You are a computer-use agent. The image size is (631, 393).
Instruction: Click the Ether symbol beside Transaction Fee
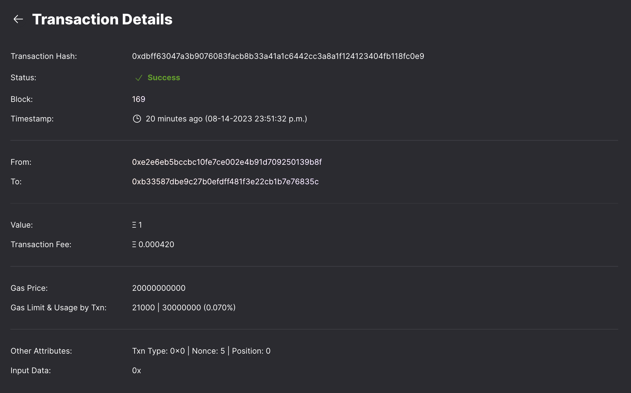tap(134, 245)
